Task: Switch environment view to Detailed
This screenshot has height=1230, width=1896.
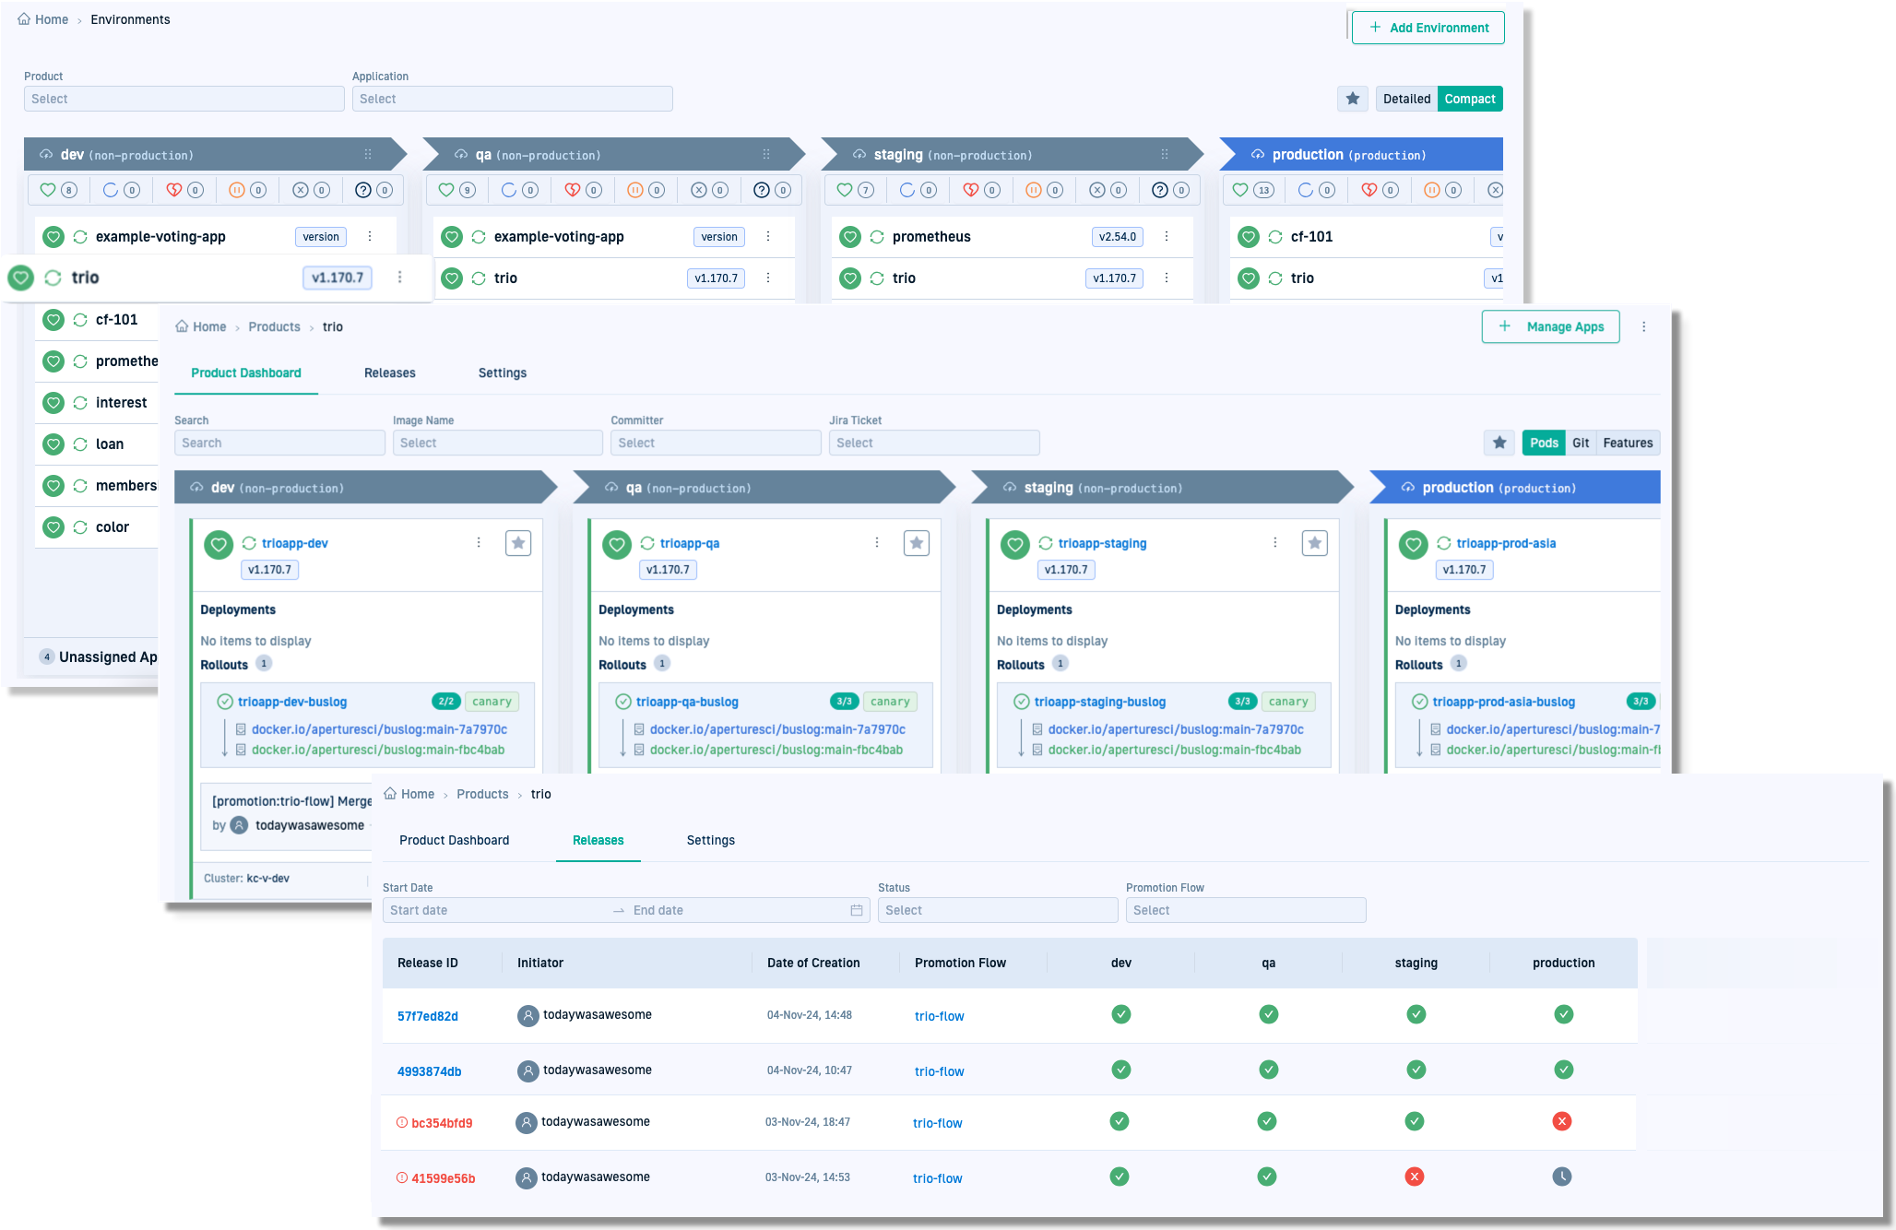Action: (x=1406, y=99)
